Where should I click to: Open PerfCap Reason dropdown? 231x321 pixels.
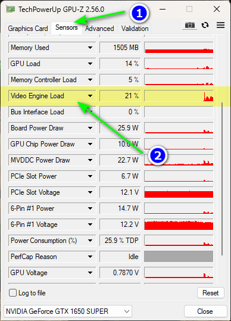[90, 257]
